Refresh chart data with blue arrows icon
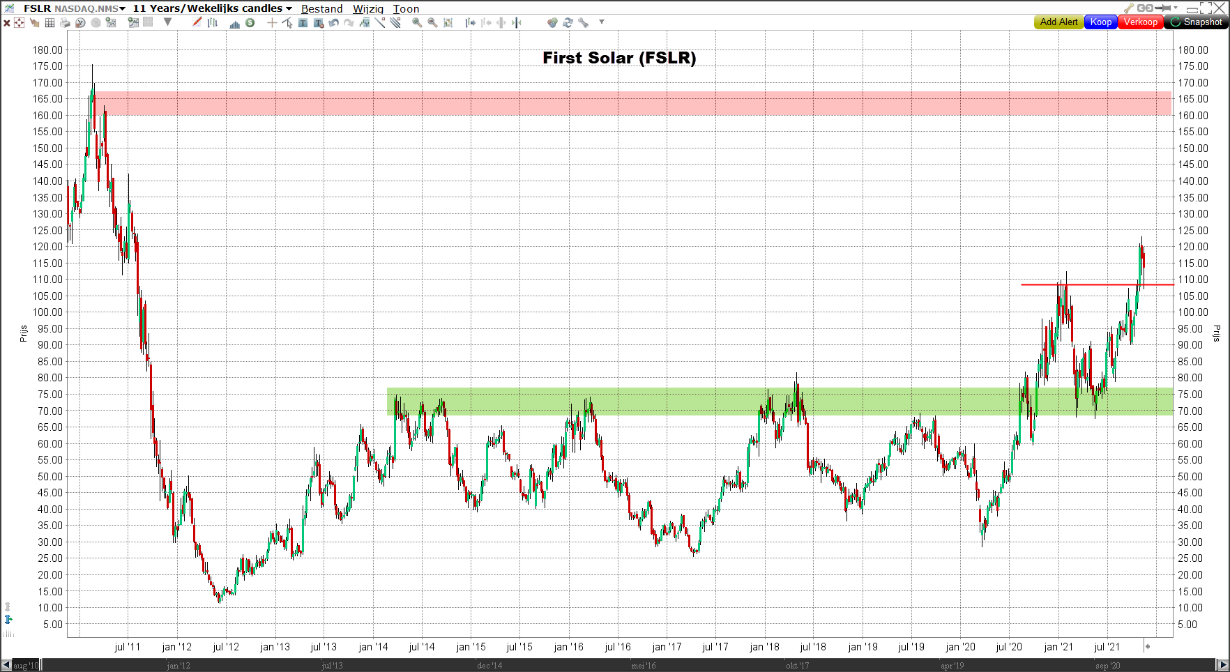 tap(568, 22)
